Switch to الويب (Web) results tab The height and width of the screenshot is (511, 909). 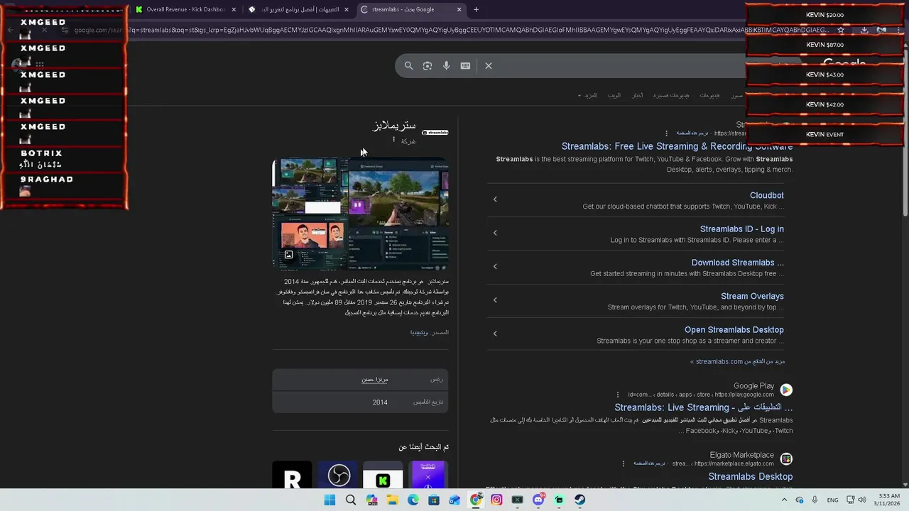[x=614, y=95]
